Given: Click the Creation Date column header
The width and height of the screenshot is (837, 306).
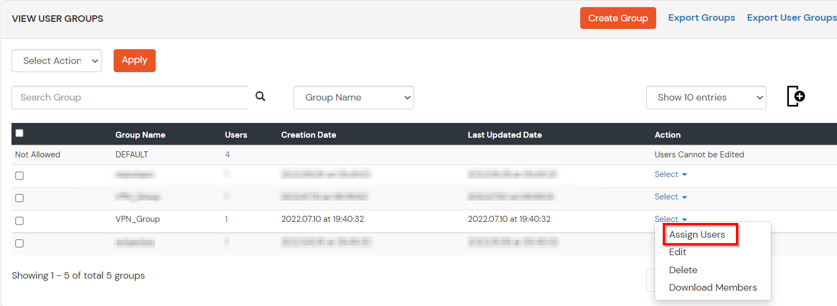Looking at the screenshot, I should [x=309, y=134].
